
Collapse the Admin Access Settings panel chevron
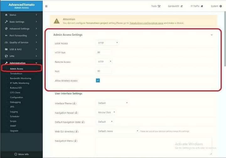(212, 35)
